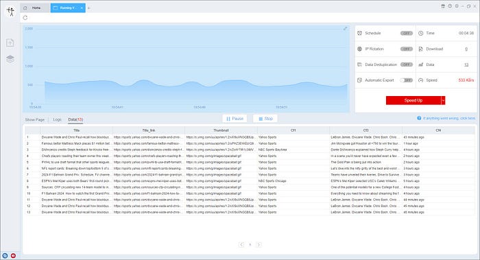The width and height of the screenshot is (480, 260).
Task: Stop the running task
Action: point(265,119)
